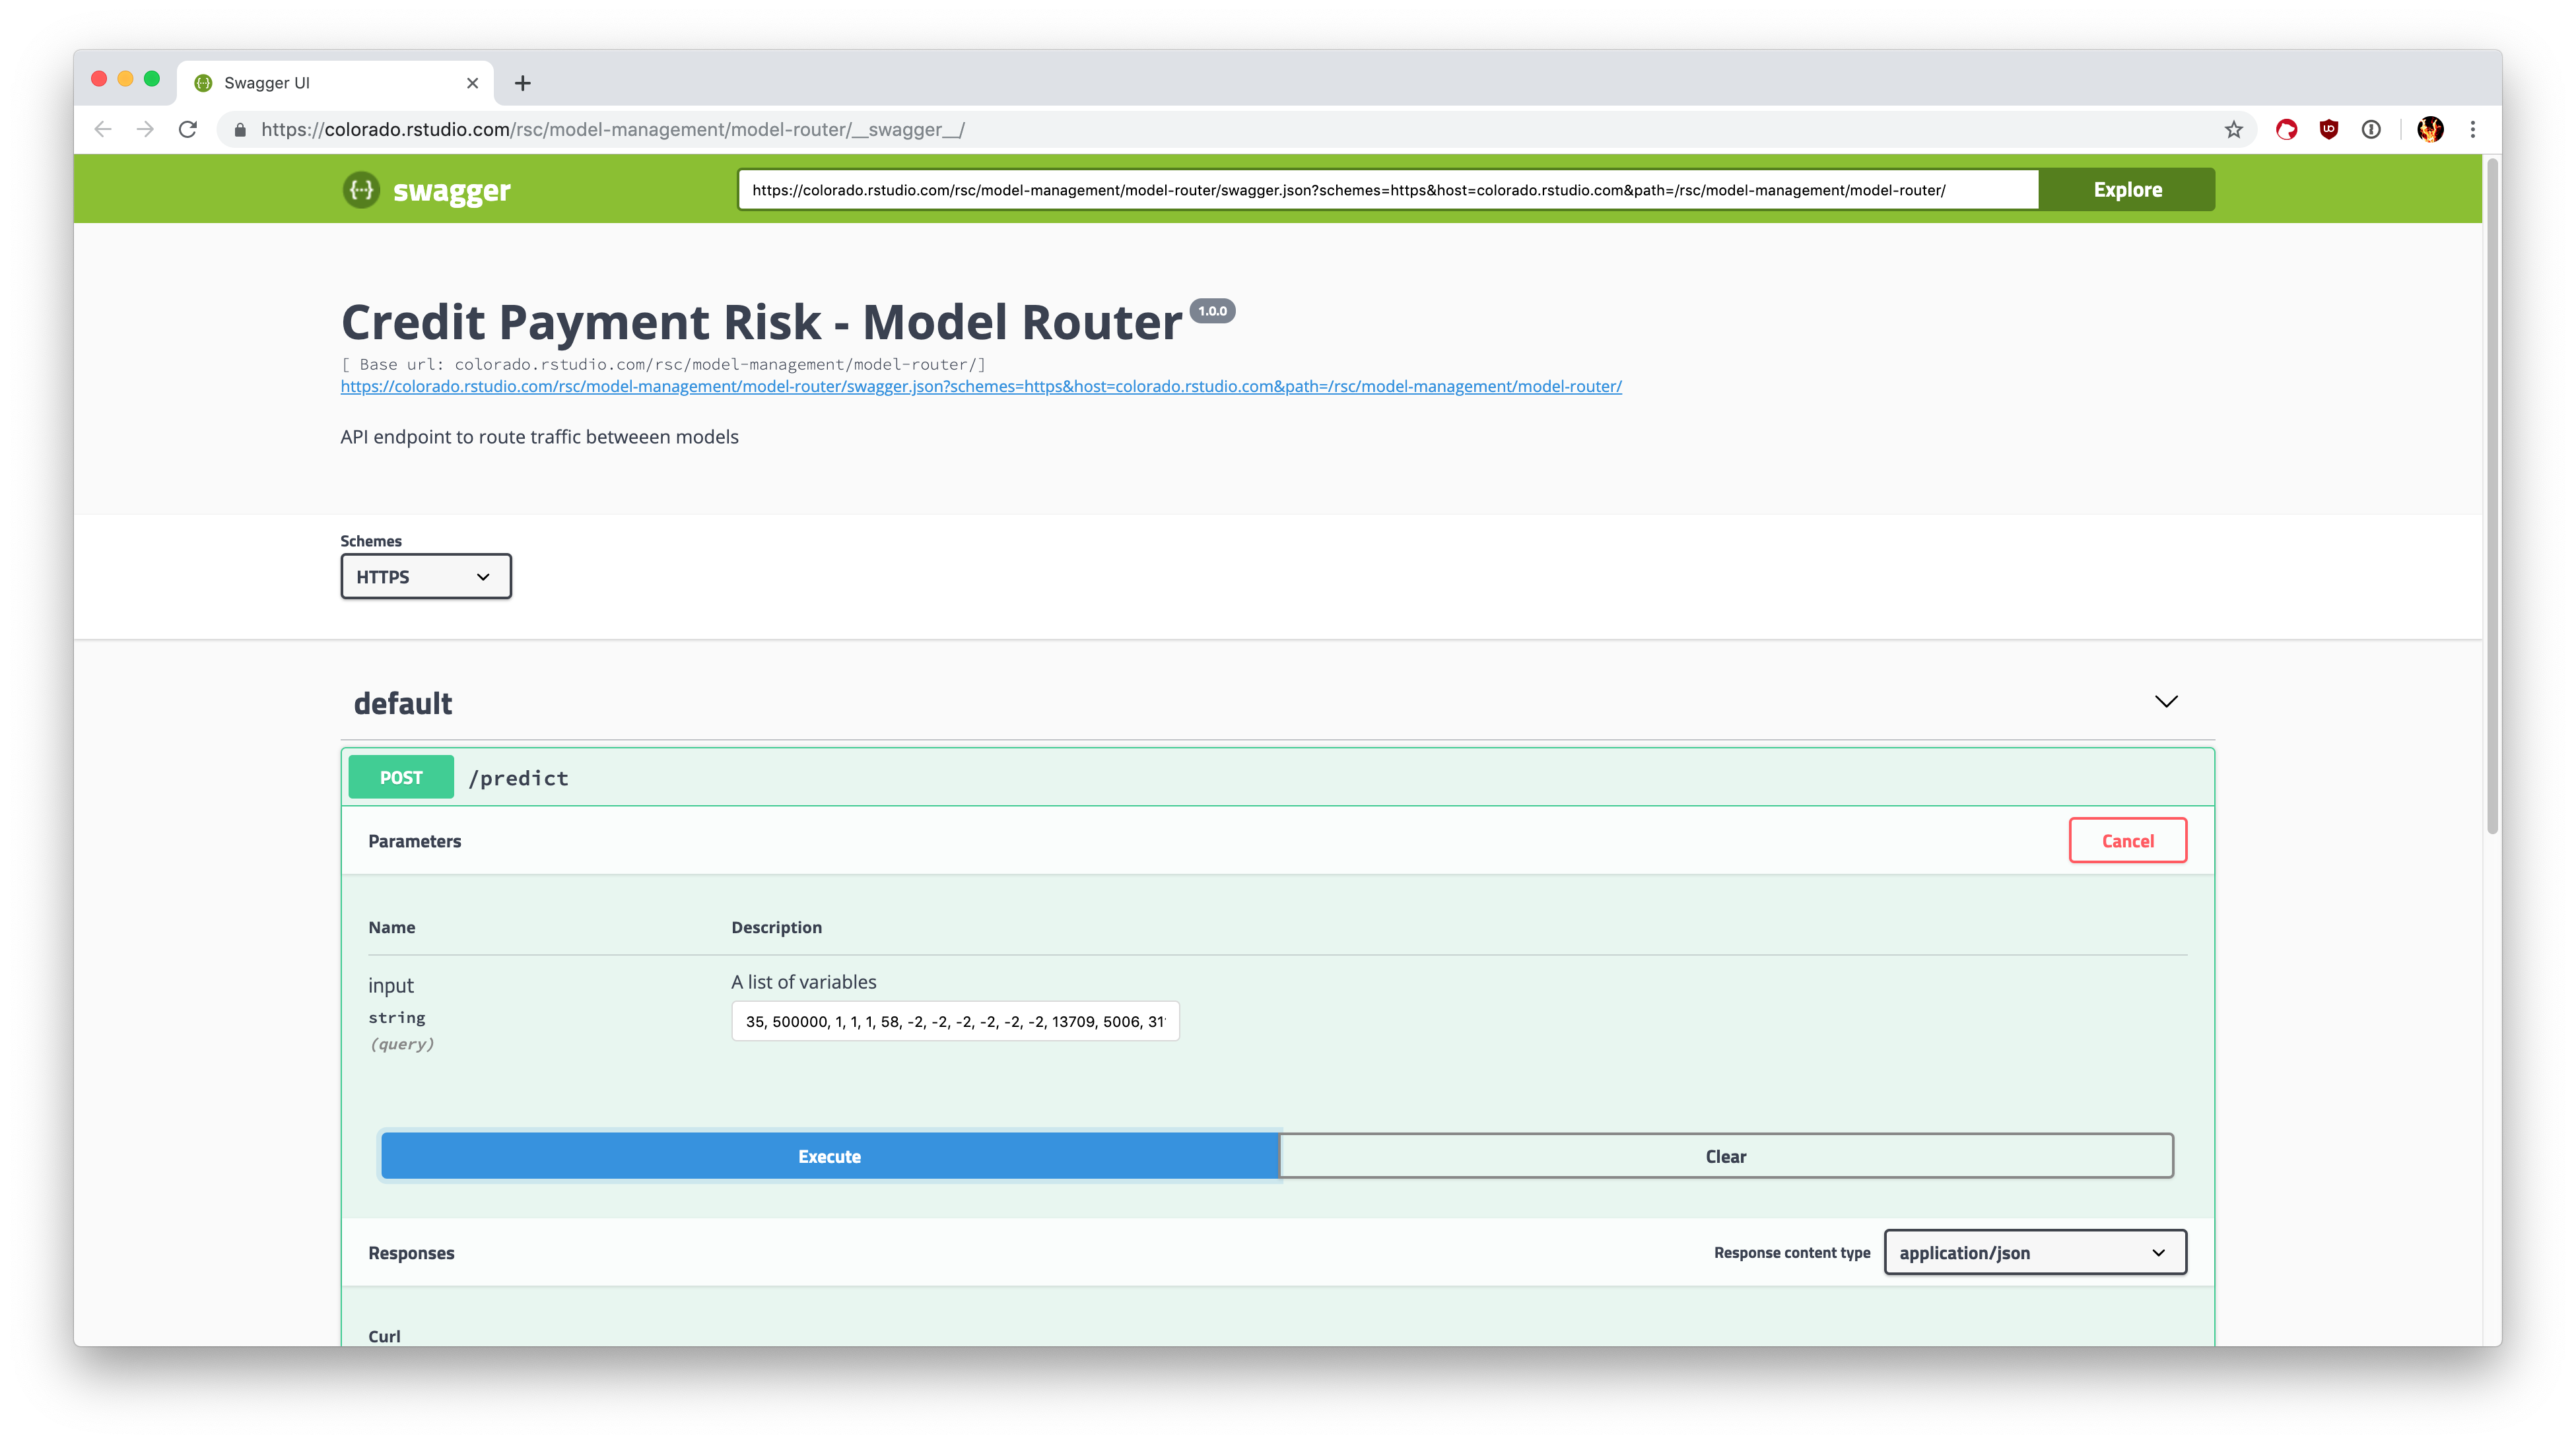Click the macOS yellow minimize button
This screenshot has width=2576, height=1444.
[x=125, y=79]
